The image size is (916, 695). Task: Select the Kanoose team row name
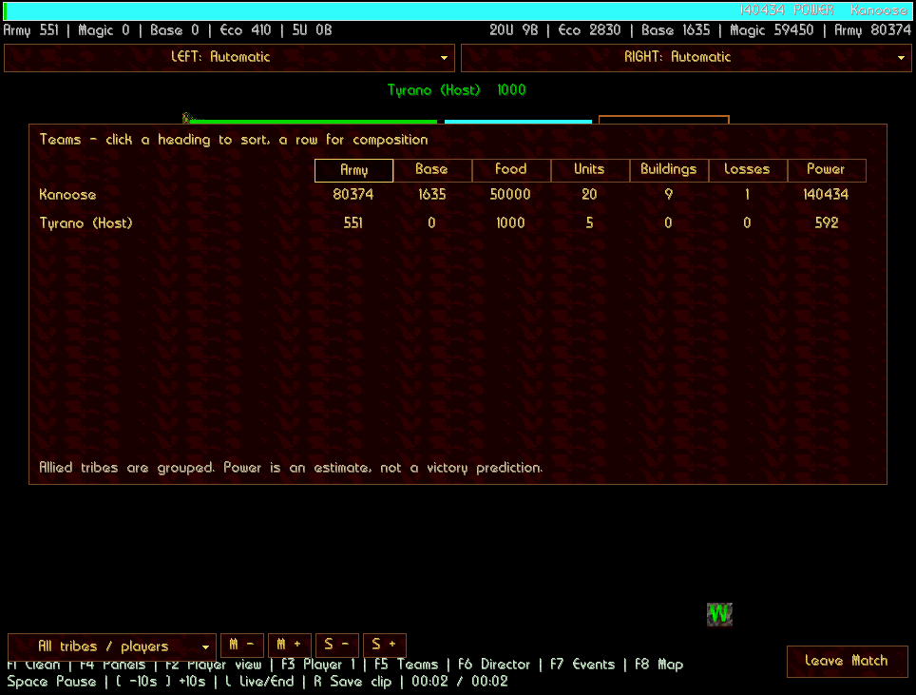click(67, 195)
